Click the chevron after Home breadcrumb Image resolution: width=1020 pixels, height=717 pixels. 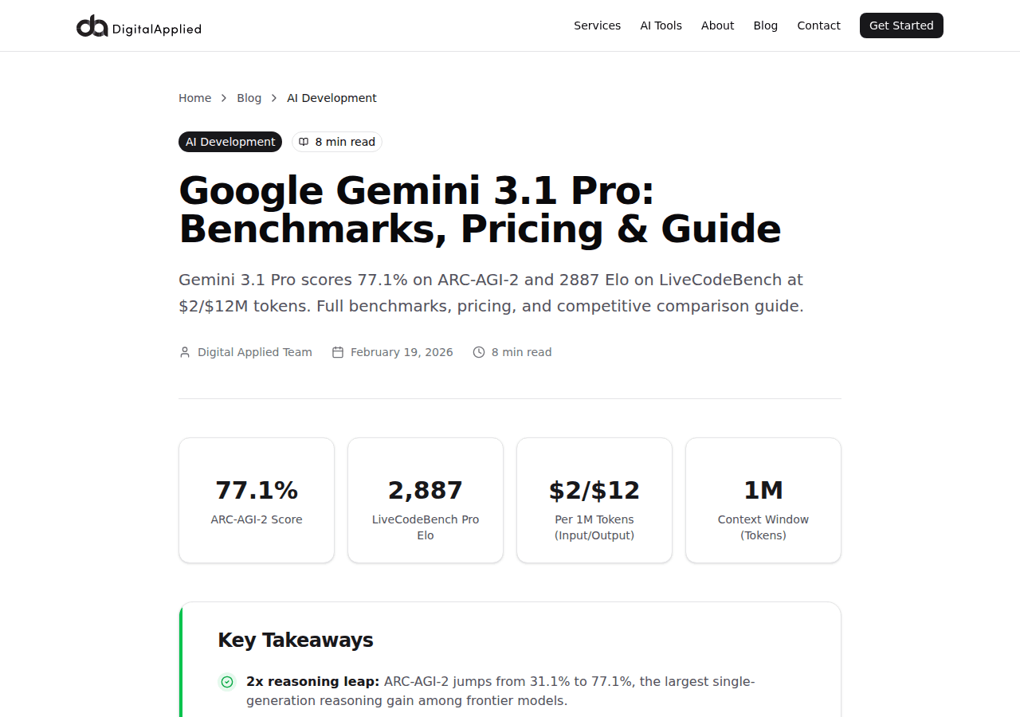pyautogui.click(x=222, y=97)
